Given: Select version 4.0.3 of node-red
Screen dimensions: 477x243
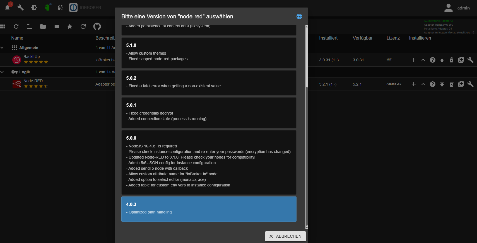Looking at the screenshot, I should [209, 209].
